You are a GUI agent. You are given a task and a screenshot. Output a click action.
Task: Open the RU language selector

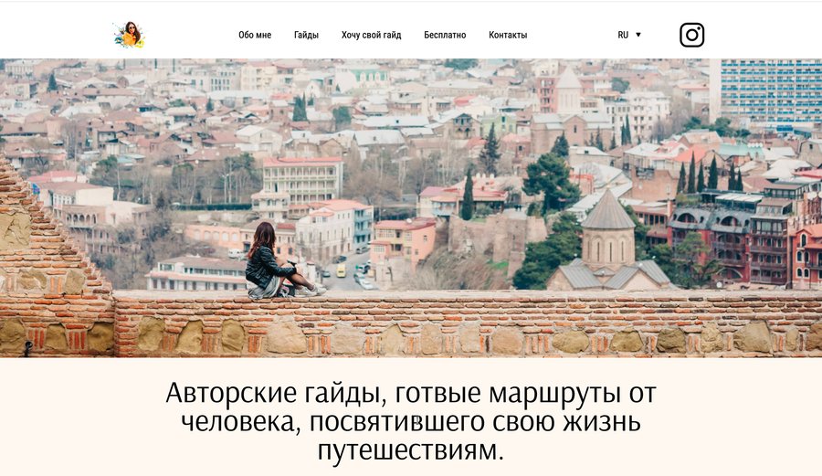click(x=629, y=35)
